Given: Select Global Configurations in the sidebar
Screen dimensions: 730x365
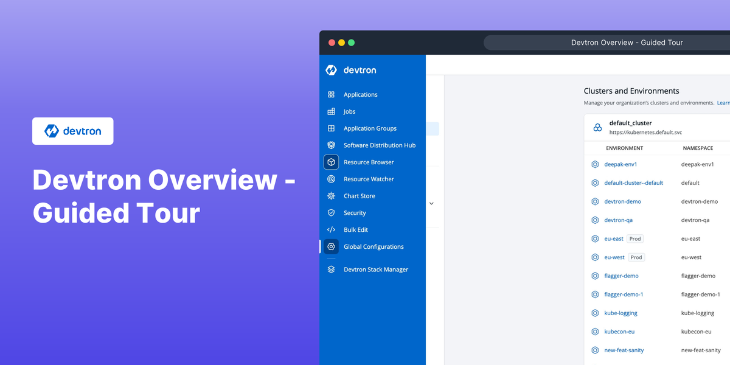Looking at the screenshot, I should pyautogui.click(x=374, y=246).
